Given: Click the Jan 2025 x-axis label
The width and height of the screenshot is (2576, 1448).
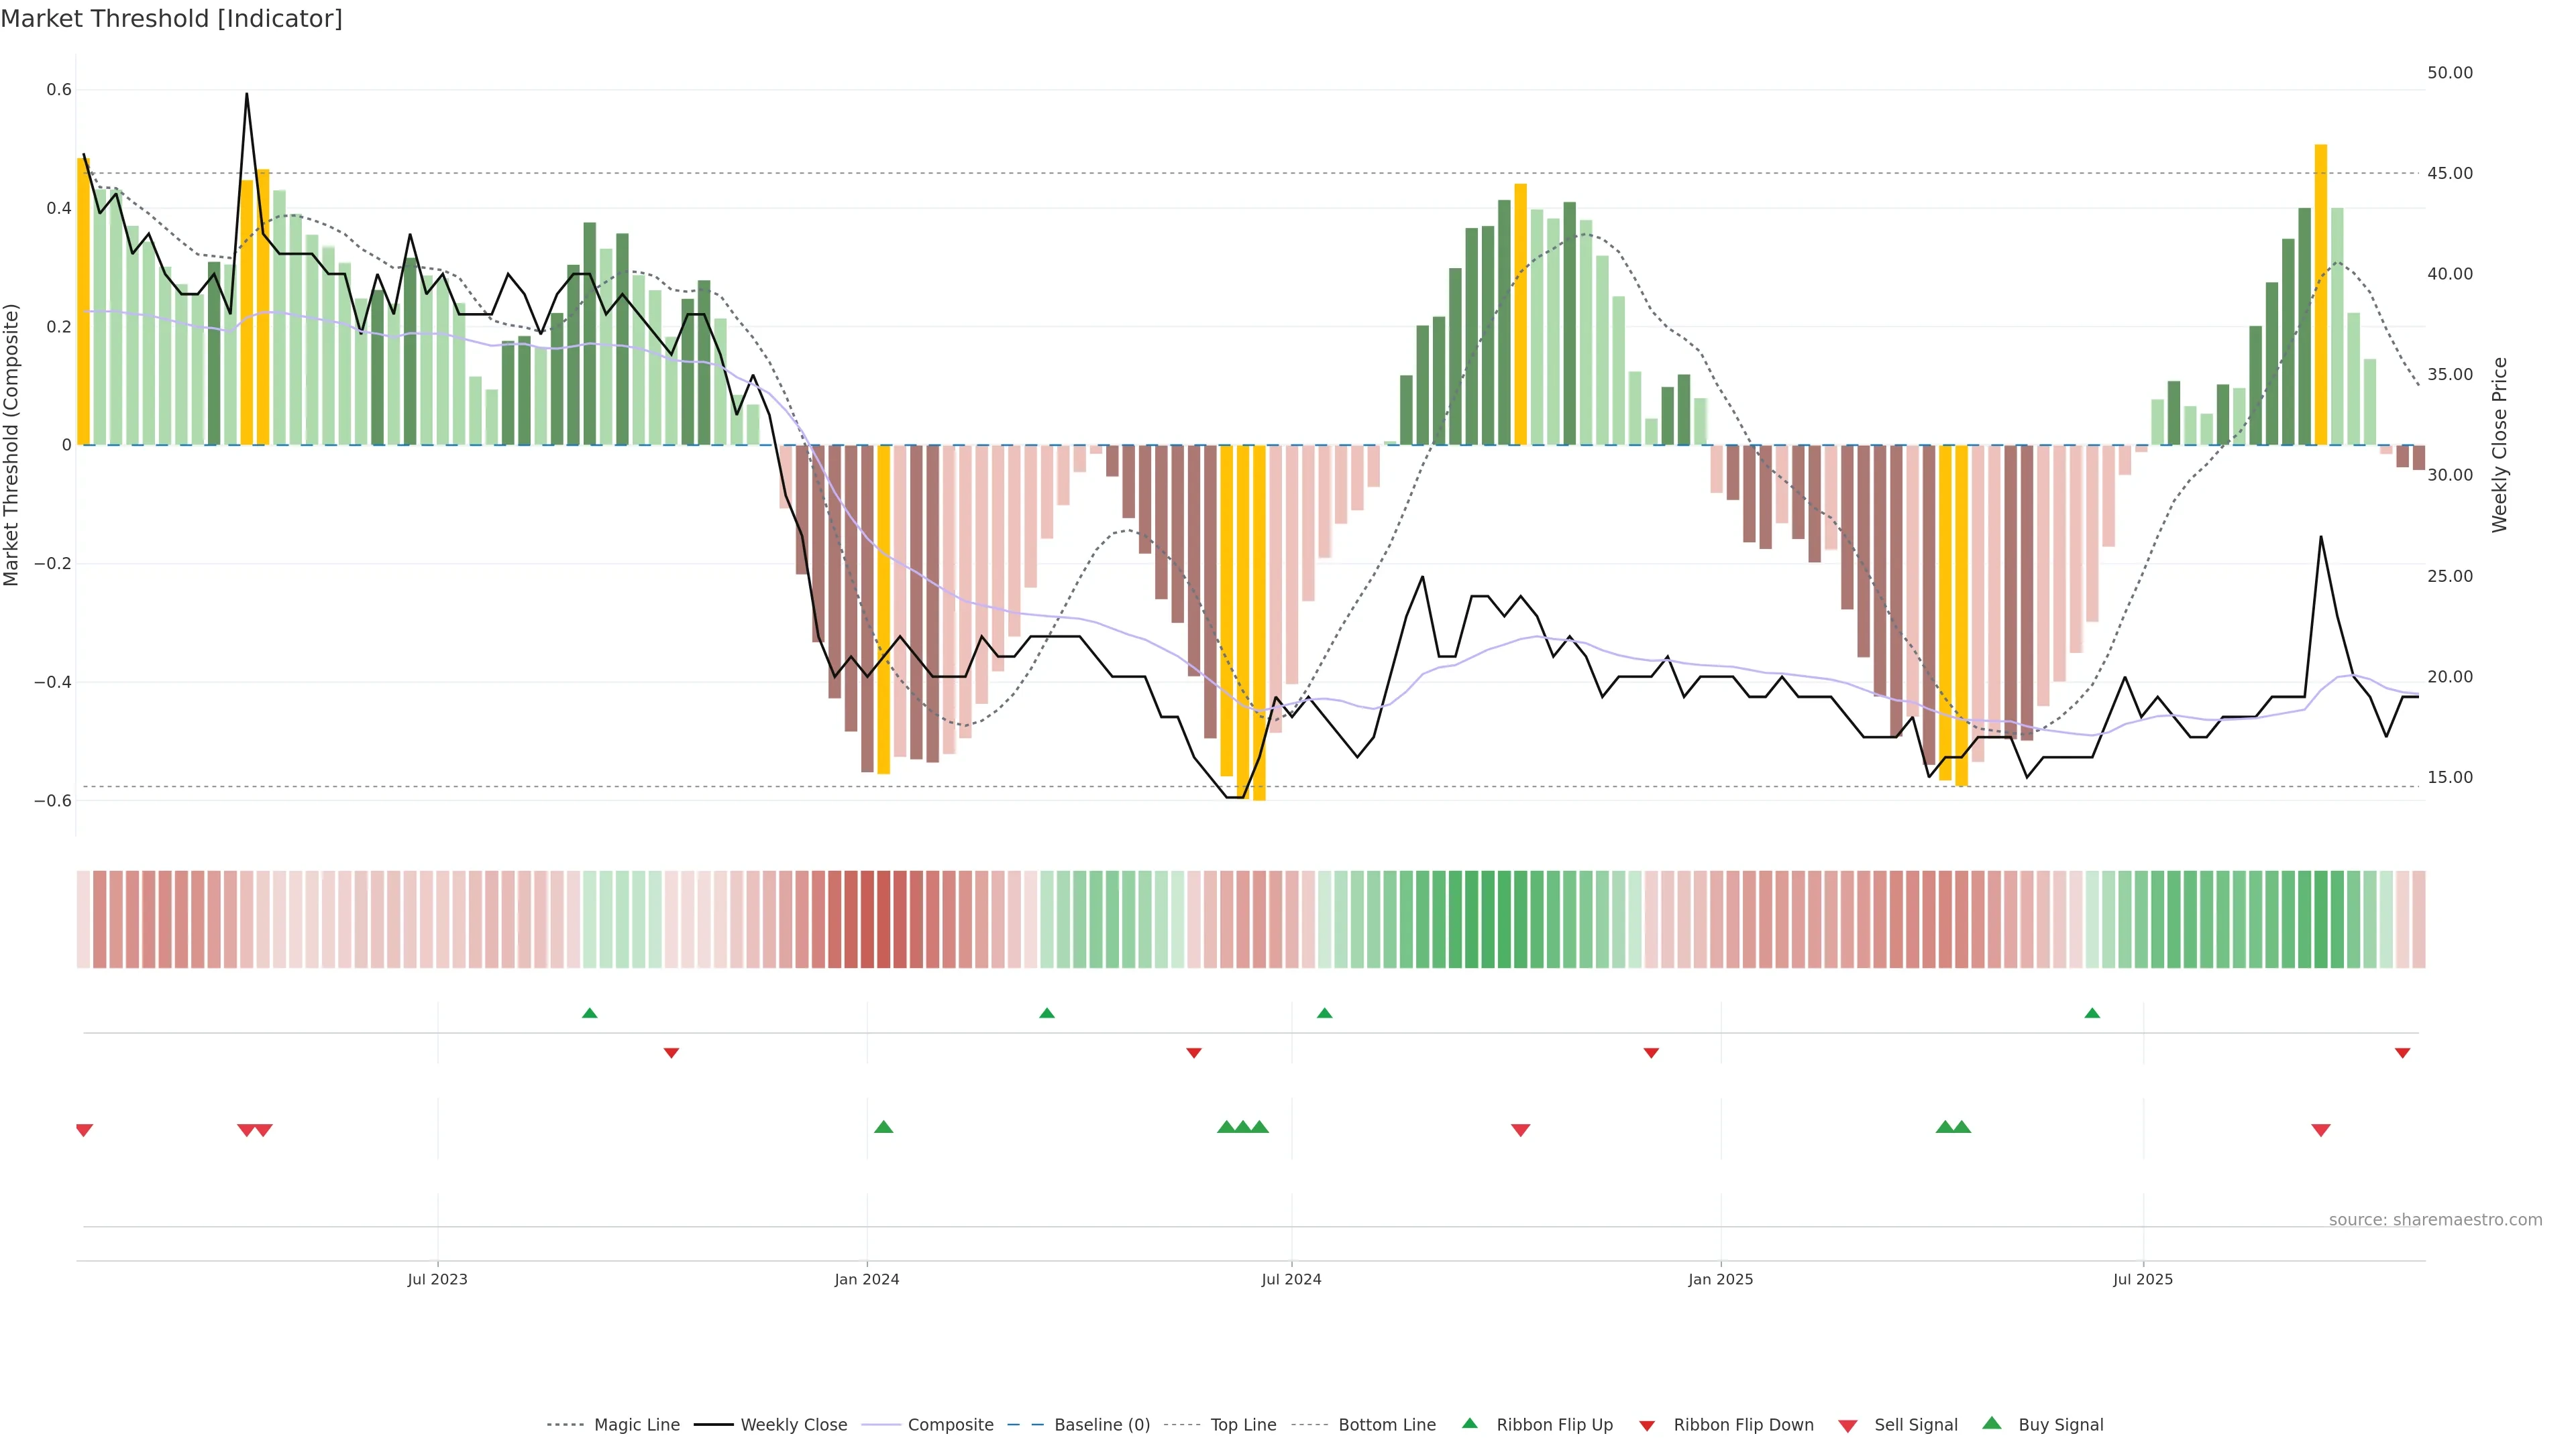Looking at the screenshot, I should [1720, 1279].
